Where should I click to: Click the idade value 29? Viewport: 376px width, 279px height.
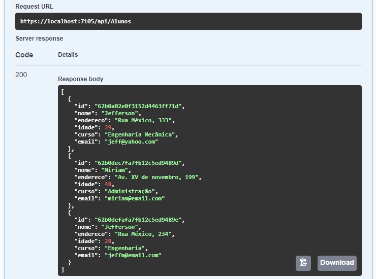click(108, 128)
